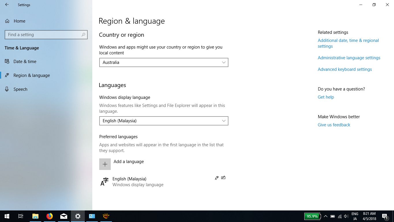Screen dimensions: 394x222
Task: Open Speech settings from the sidebar
Action: [20, 89]
